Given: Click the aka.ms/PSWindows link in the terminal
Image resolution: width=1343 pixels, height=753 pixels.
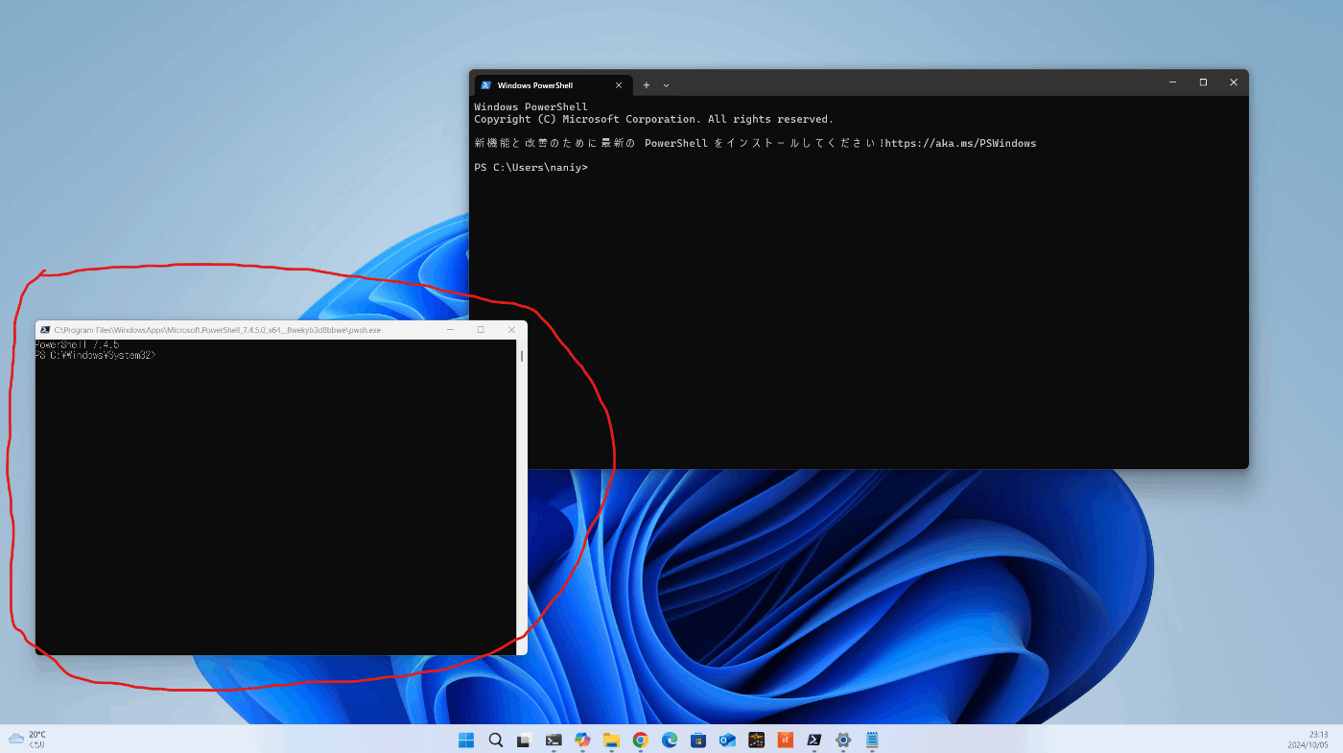Looking at the screenshot, I should coord(960,143).
